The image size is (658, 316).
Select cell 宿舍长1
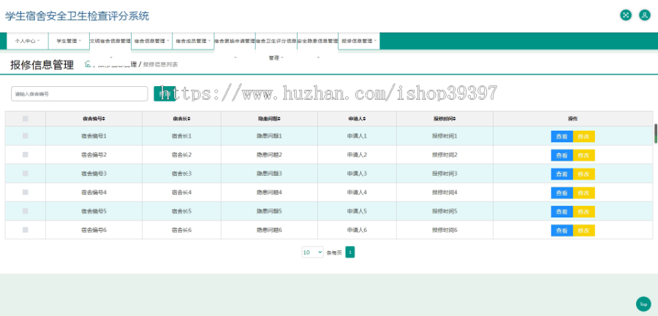(182, 136)
